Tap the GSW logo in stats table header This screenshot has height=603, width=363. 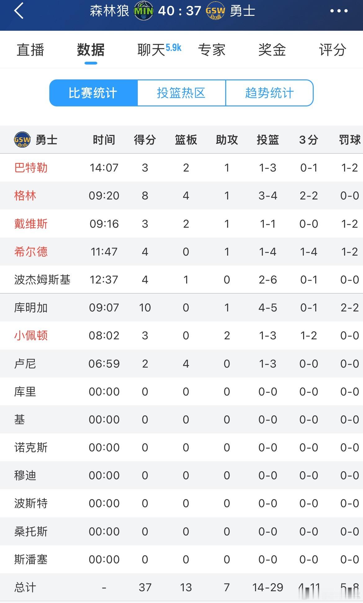22,140
